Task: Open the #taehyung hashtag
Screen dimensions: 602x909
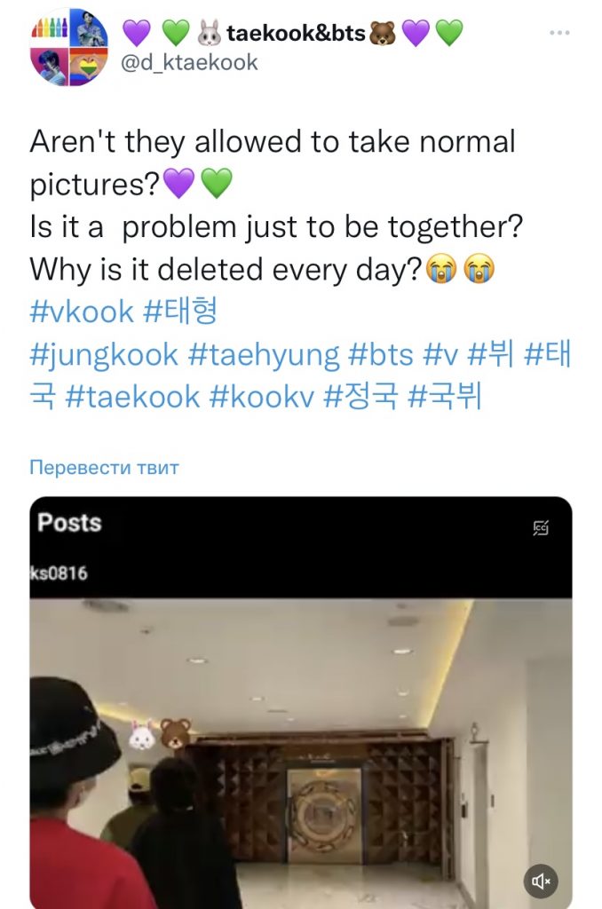Action: [264, 355]
